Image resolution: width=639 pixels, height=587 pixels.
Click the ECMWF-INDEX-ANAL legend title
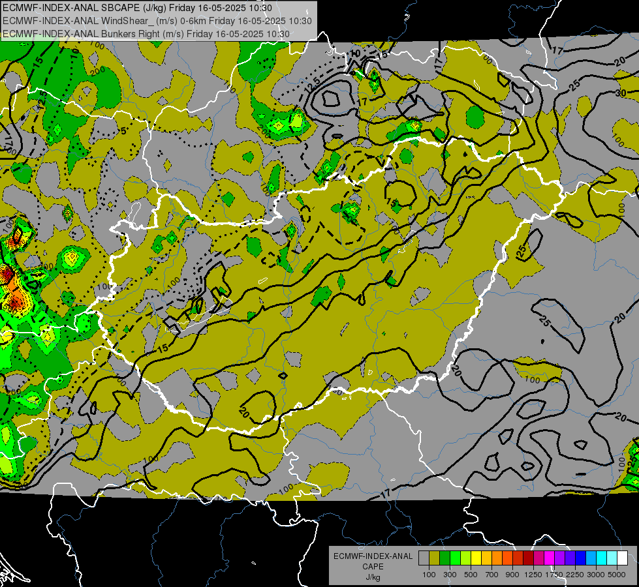(x=373, y=556)
